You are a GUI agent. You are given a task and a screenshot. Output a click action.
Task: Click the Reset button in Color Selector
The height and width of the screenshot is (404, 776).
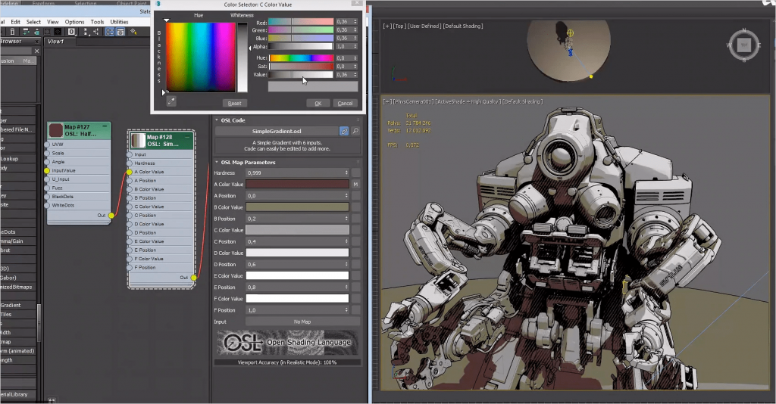[x=234, y=103]
